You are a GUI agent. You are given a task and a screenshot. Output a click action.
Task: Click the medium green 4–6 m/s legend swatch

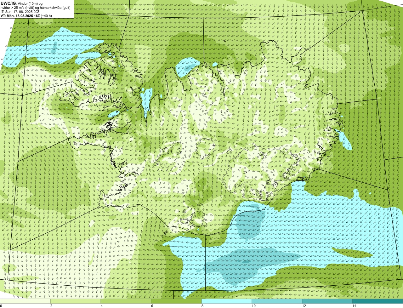tap(126, 301)
